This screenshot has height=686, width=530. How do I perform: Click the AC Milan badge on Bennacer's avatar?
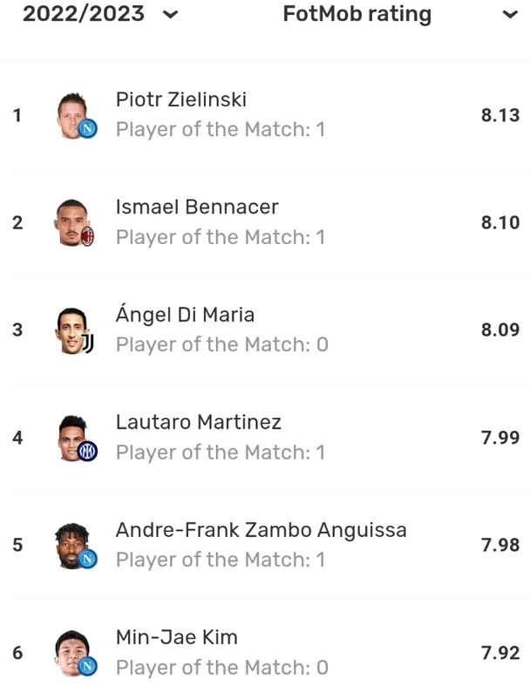click(87, 237)
